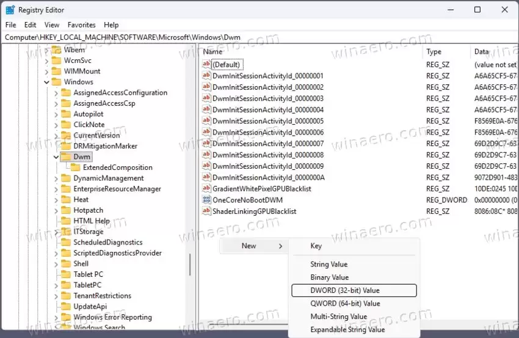Image resolution: width=519 pixels, height=338 pixels.
Task: Click the Heat folder icon
Action: [66, 199]
